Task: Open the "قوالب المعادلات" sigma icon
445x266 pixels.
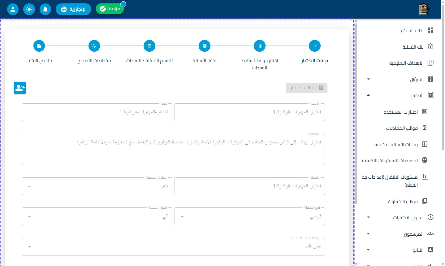Action: 425,128
